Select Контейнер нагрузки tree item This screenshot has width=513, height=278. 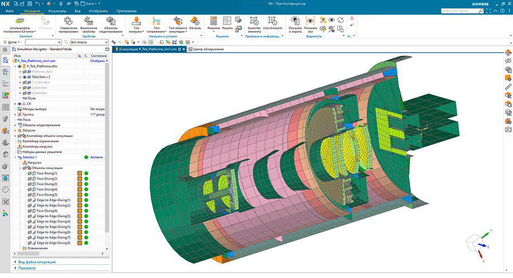pos(37,147)
